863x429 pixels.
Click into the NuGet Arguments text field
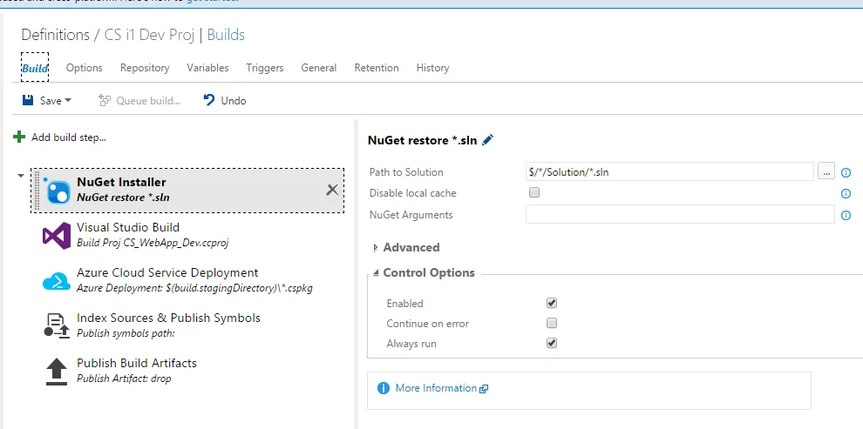[x=680, y=214]
